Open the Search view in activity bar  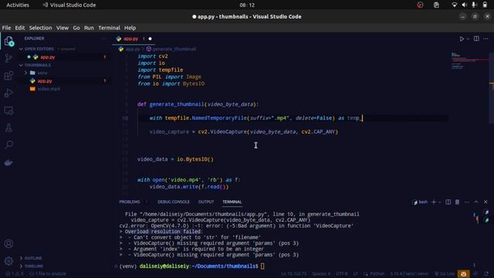[8, 145]
